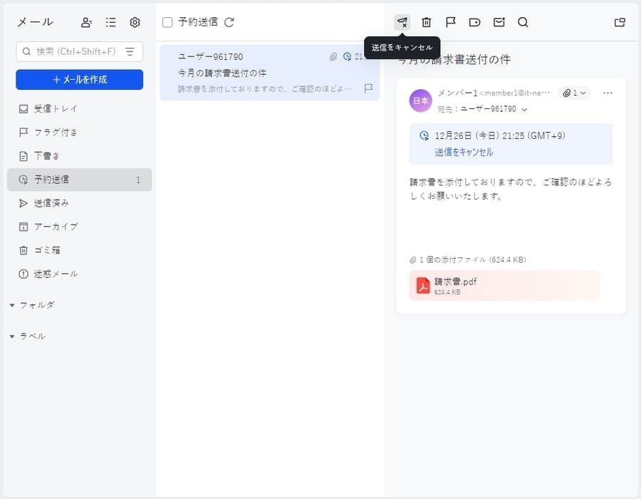
Task: Check the select-all checkbox above message list
Action: (x=167, y=21)
